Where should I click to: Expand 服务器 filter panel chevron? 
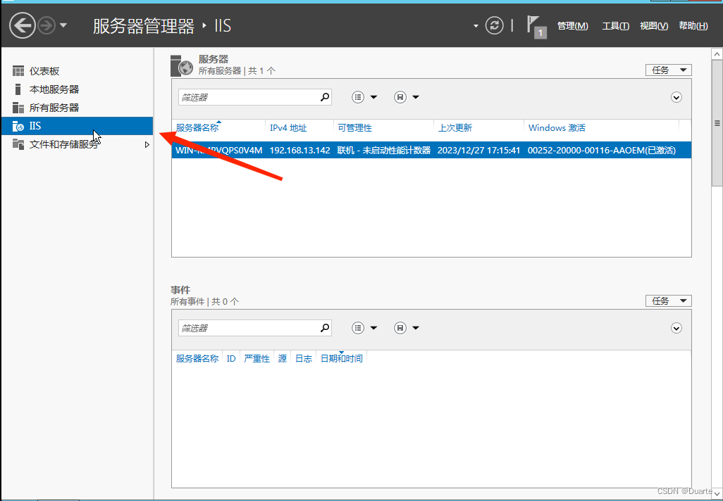click(676, 97)
